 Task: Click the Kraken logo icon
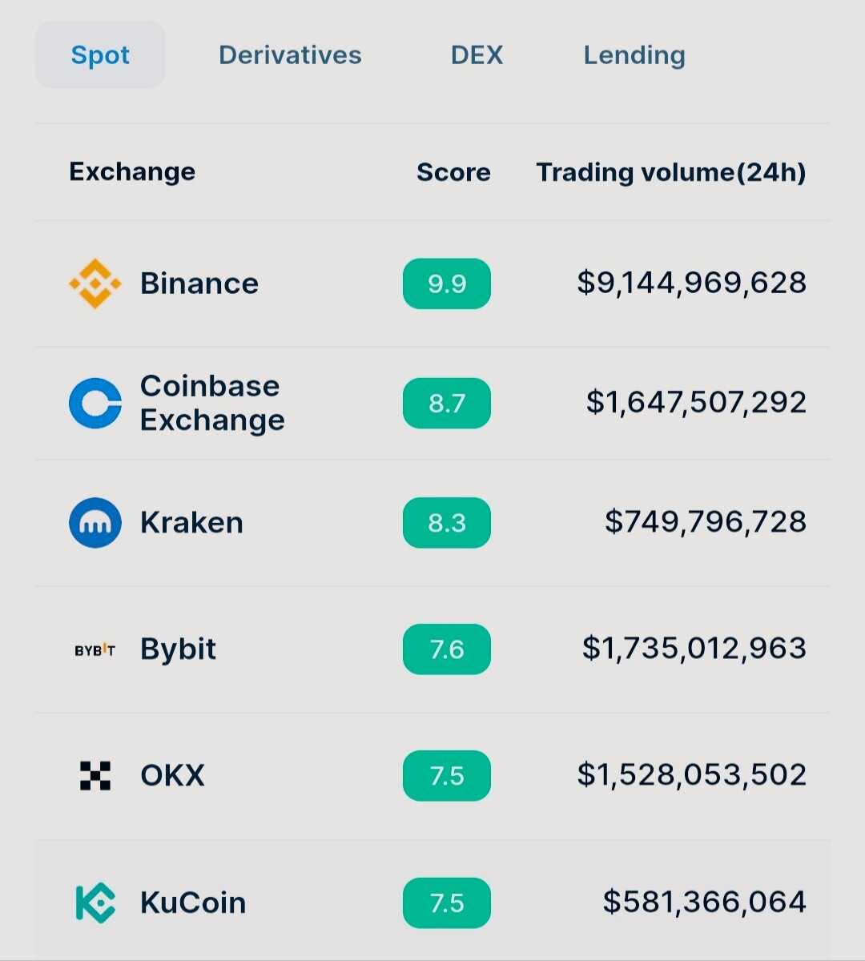point(95,523)
